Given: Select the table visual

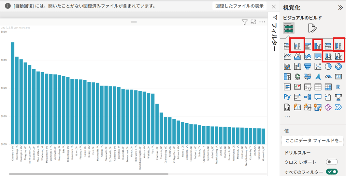Looking at the screenshot, I should pos(318,87).
